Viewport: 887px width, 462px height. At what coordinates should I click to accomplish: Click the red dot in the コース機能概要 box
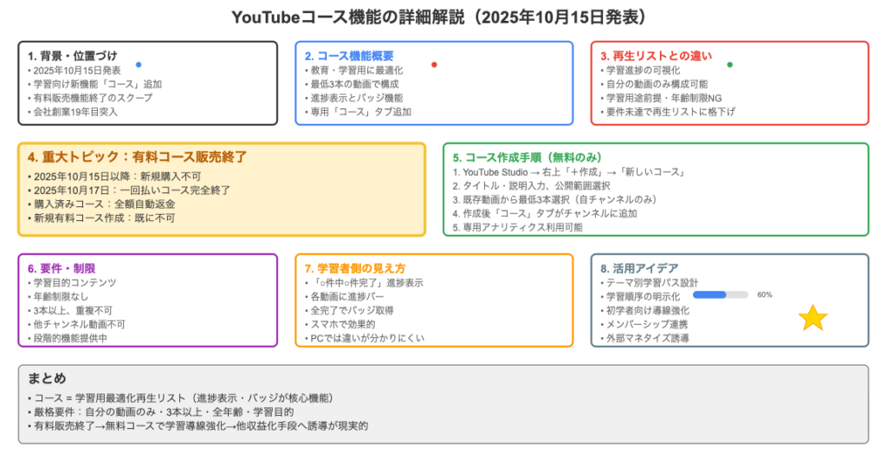pyautogui.click(x=434, y=65)
